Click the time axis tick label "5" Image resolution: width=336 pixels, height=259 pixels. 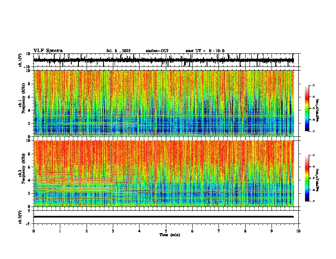click(x=166, y=231)
